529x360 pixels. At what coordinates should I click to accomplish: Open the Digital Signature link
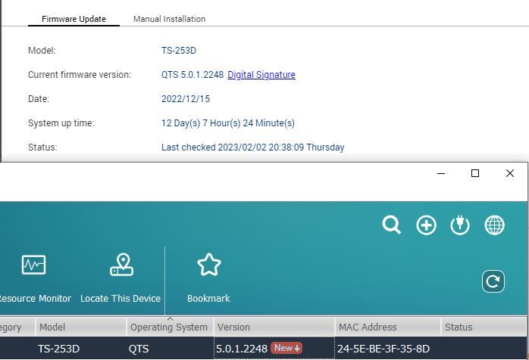coord(261,74)
